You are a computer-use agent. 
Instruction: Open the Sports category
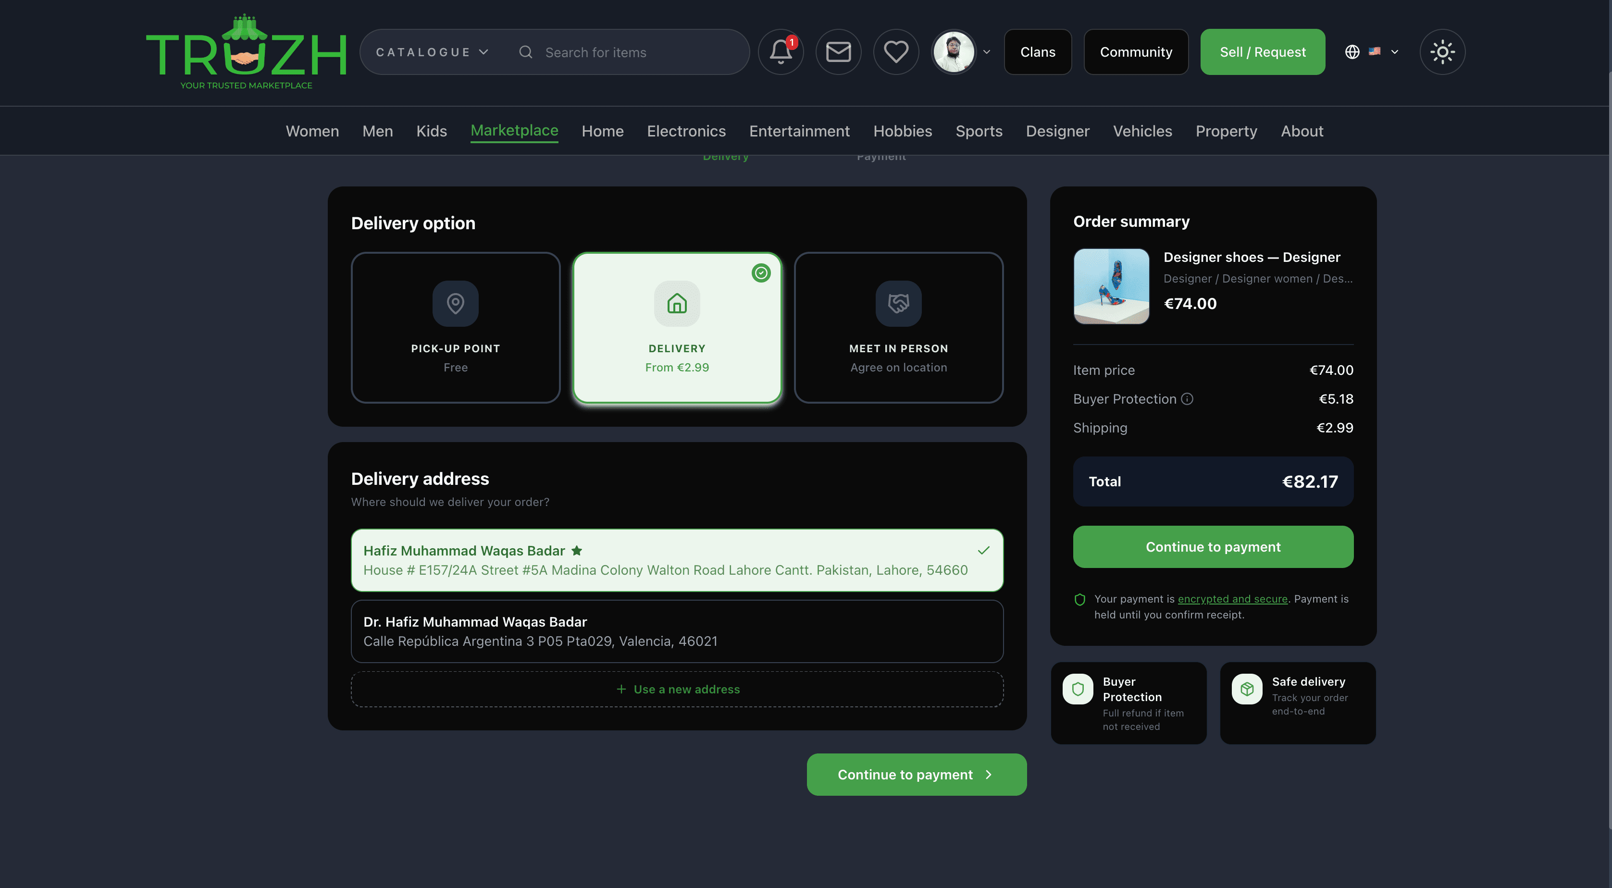point(980,131)
